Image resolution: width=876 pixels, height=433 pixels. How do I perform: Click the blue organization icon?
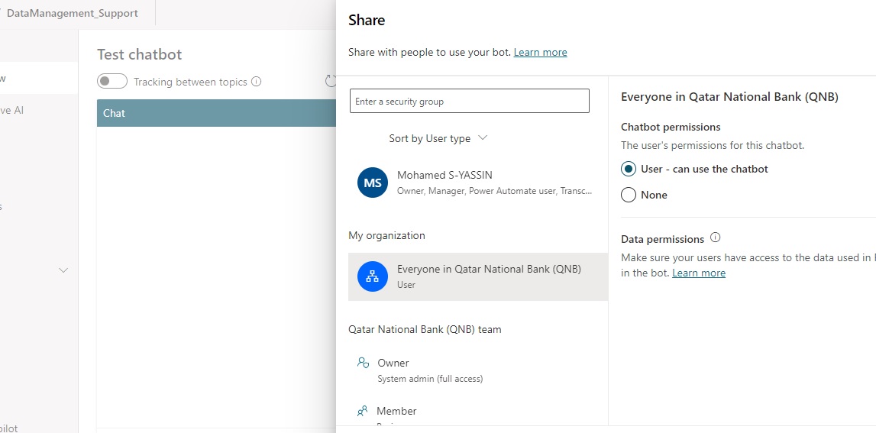[373, 276]
